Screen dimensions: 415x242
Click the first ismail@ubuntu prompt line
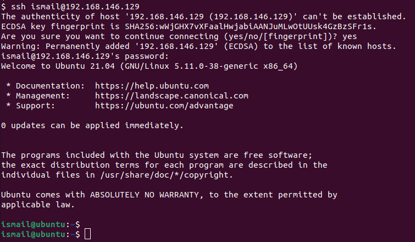(x=40, y=224)
